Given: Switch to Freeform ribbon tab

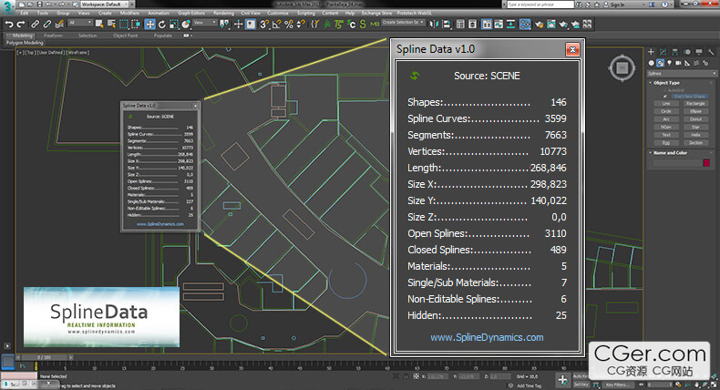Looking at the screenshot, I should 53,36.
